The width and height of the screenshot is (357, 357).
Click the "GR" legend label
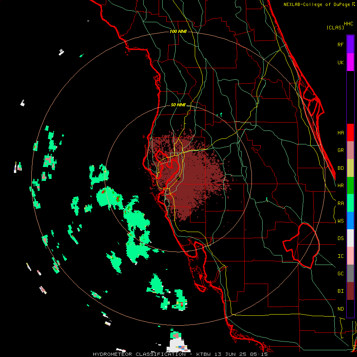340,150
